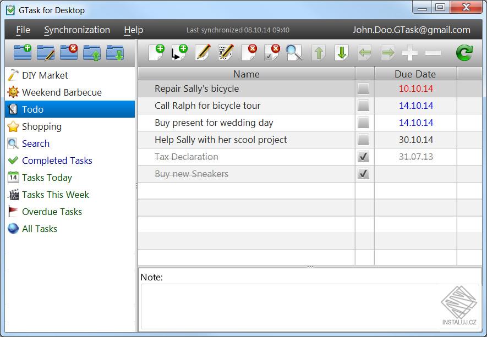Uncheck the 'Buy new Sneakers' task
The width and height of the screenshot is (487, 337).
click(363, 174)
